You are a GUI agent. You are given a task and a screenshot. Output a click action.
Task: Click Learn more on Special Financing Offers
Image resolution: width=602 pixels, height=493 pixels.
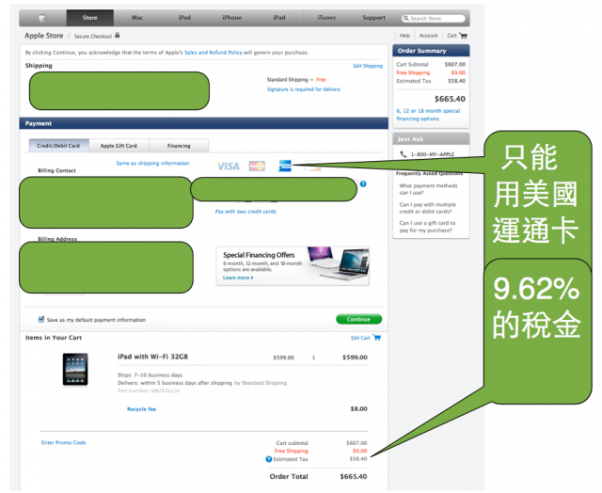coord(238,278)
